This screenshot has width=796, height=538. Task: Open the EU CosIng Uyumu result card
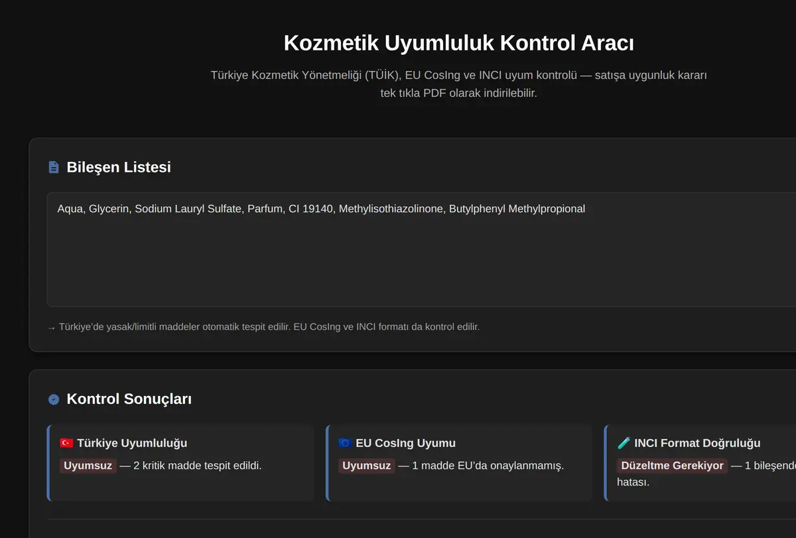[x=459, y=463]
